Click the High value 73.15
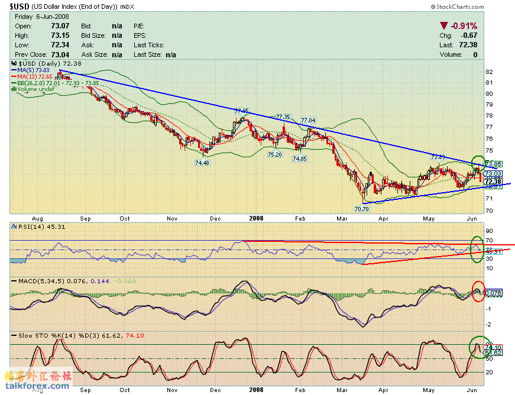The width and height of the screenshot is (515, 395). coord(60,35)
